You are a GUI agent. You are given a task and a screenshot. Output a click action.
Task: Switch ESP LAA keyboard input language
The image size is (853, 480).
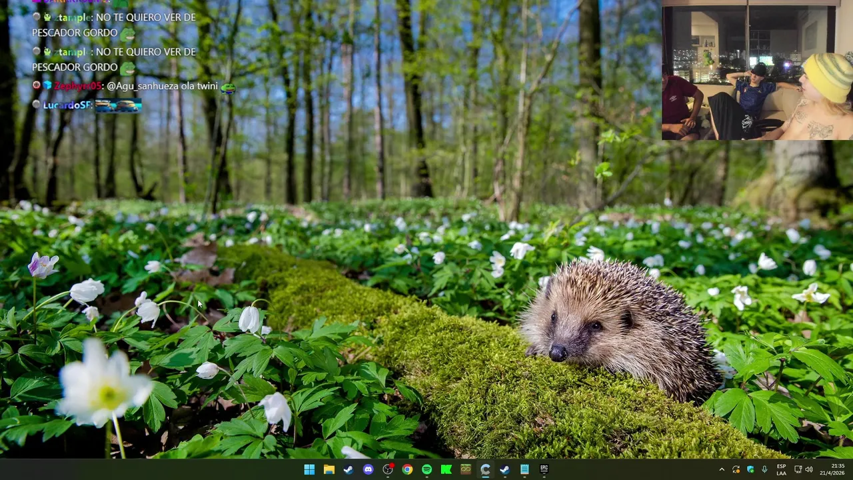pos(781,469)
